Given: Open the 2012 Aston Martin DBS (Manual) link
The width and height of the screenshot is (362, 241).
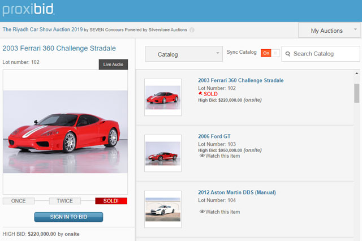Looking at the screenshot, I should point(237,192).
